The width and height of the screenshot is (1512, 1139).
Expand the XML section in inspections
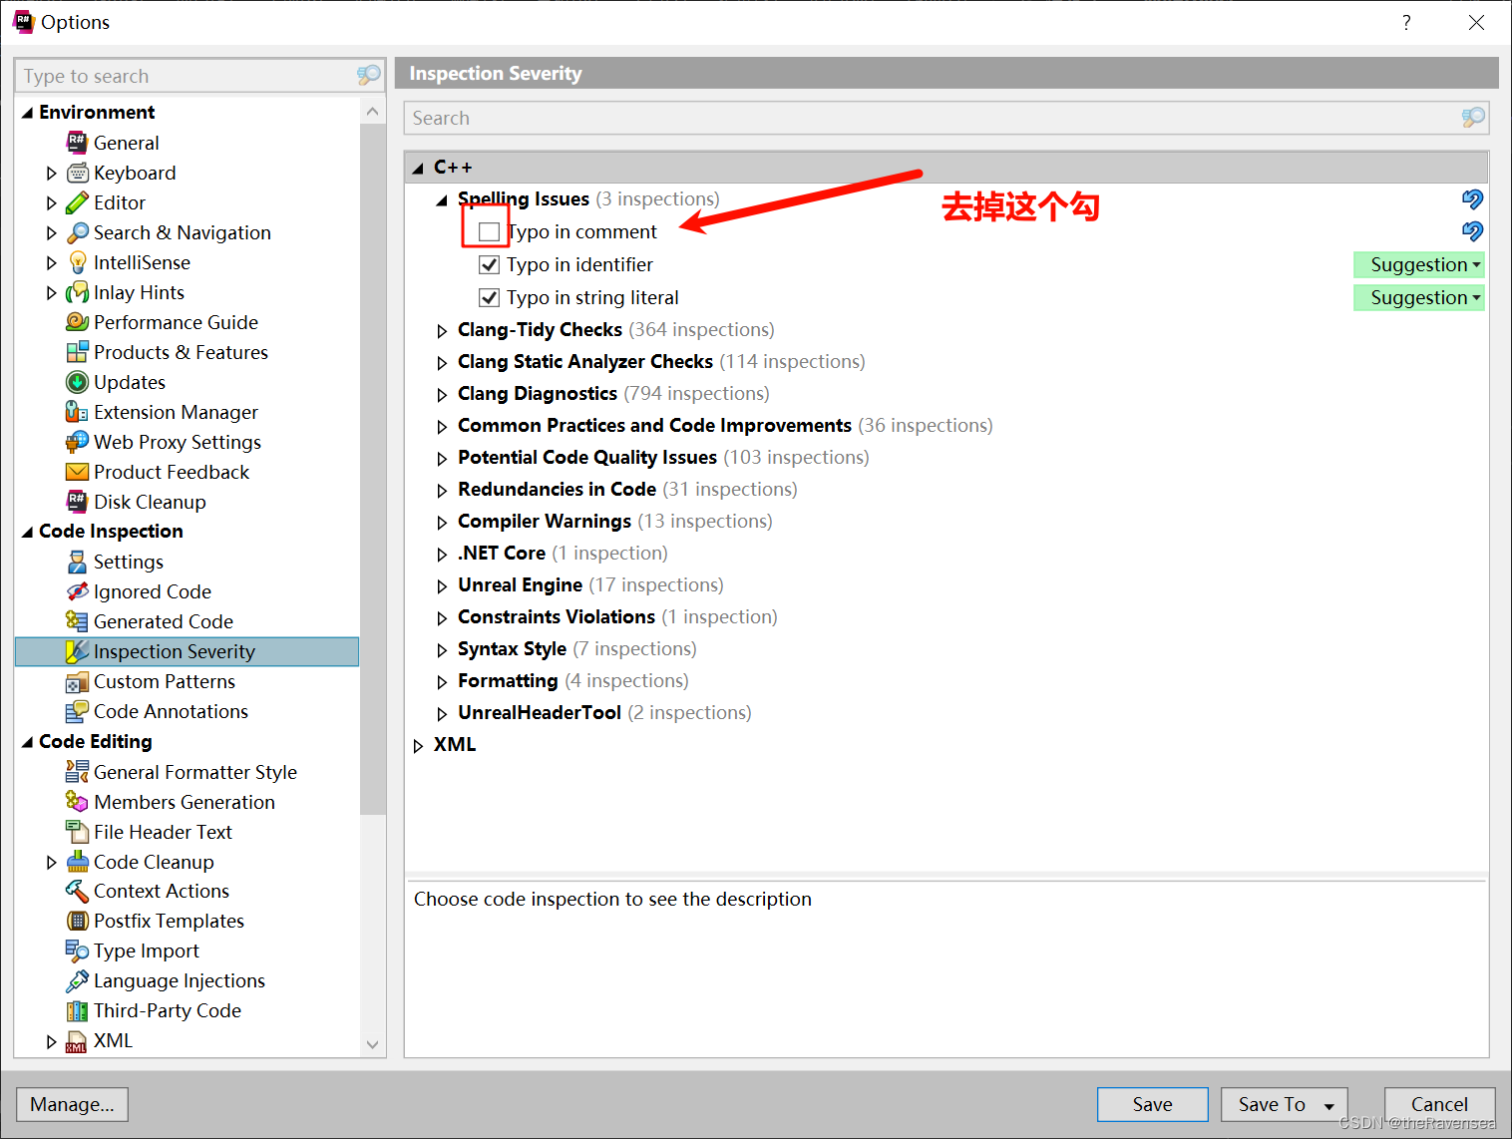pos(418,745)
